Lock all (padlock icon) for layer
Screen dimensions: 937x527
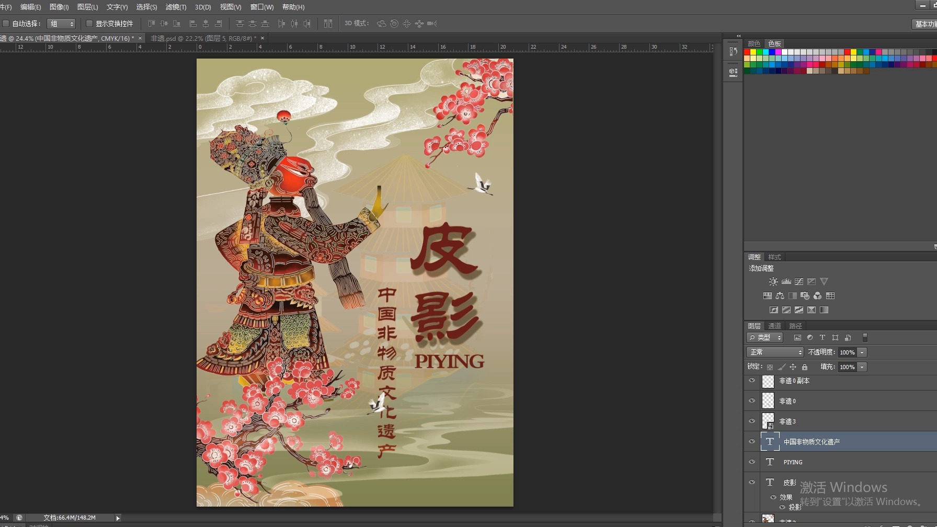pos(805,367)
